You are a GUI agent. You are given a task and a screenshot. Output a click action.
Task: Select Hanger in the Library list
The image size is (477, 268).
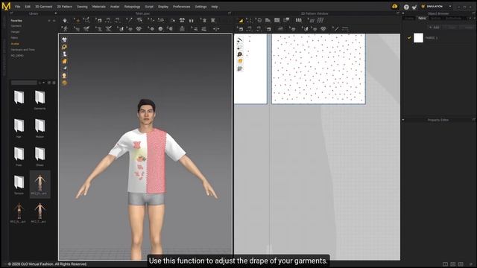pos(15,32)
